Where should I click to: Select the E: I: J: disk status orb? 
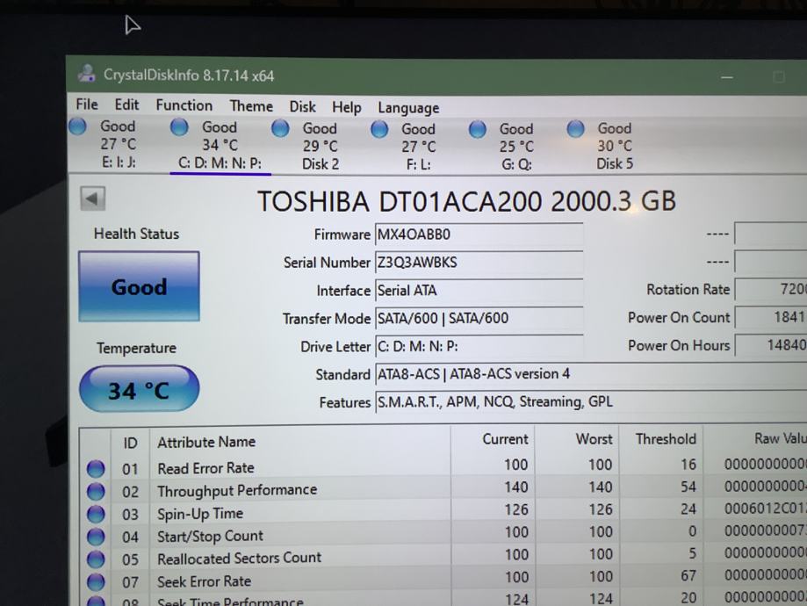(78, 126)
